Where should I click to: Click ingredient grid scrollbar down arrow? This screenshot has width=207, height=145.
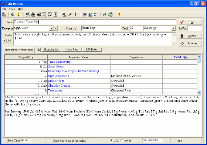(x=199, y=92)
